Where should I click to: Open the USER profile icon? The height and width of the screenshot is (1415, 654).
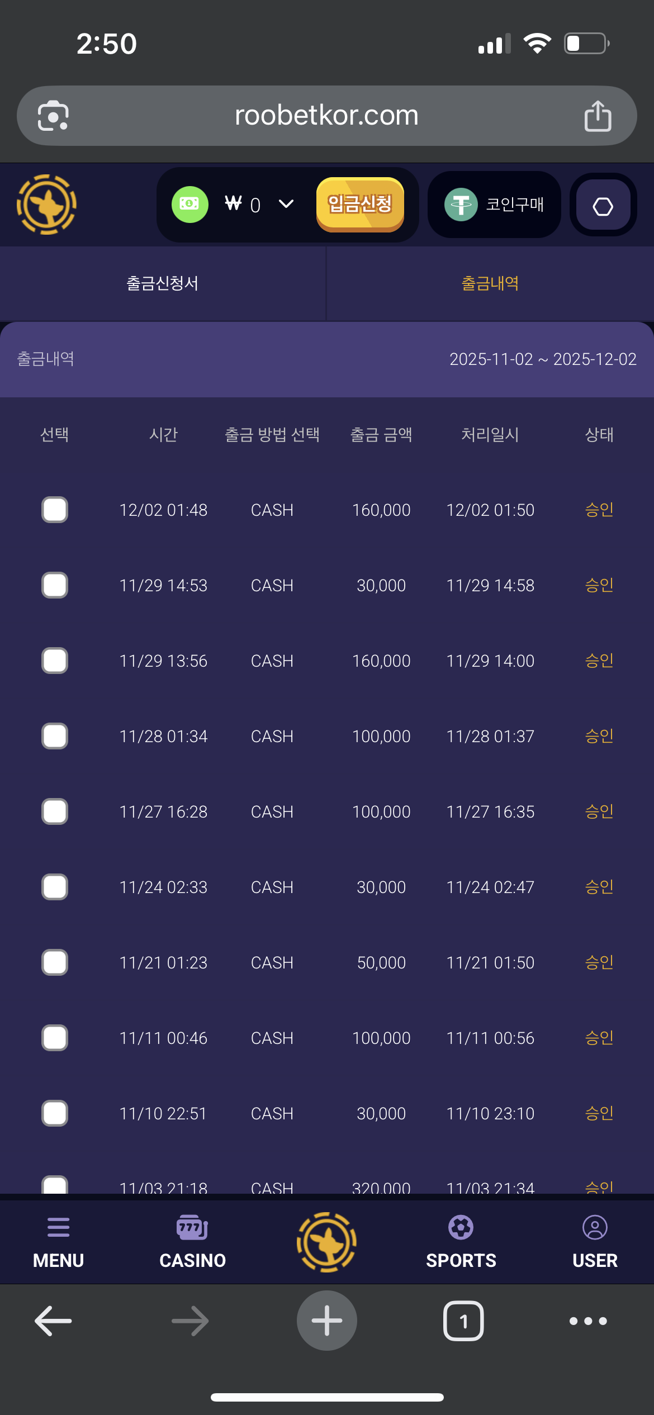tap(595, 1227)
